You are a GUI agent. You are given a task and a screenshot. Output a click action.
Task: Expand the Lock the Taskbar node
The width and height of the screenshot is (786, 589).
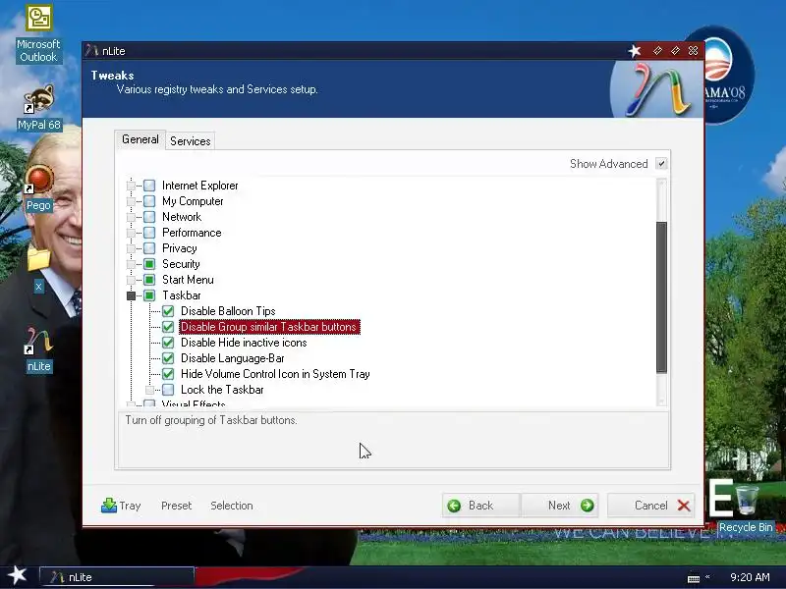[x=149, y=390]
